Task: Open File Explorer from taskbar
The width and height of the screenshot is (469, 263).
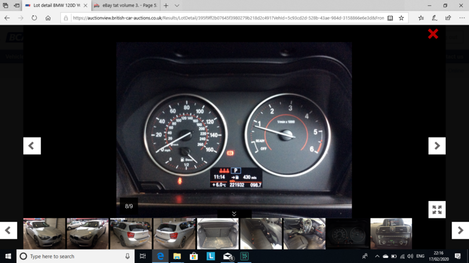Action: [177, 256]
